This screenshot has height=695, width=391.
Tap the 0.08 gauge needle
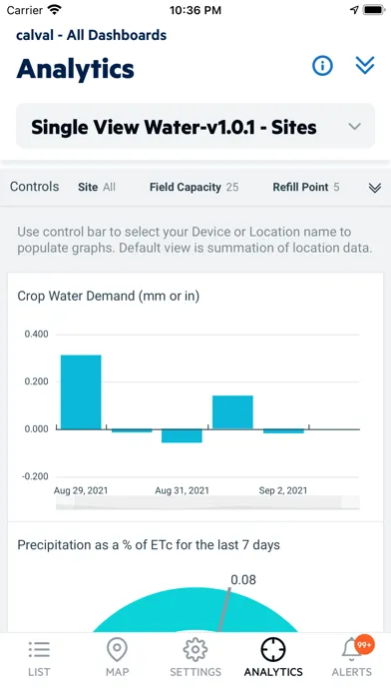[x=224, y=609]
